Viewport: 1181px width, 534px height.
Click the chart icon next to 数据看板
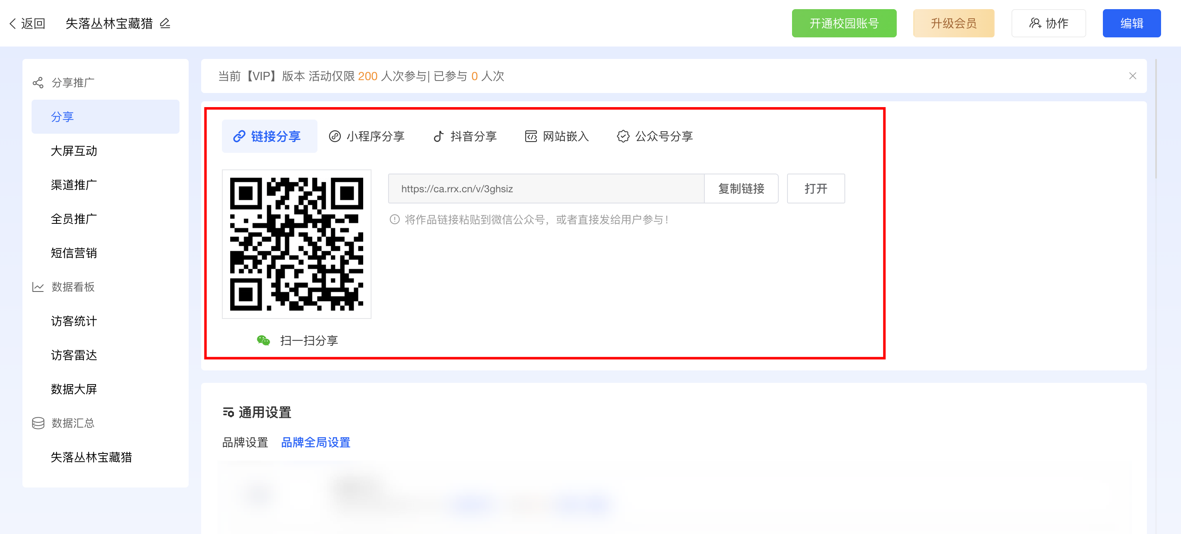pyautogui.click(x=38, y=287)
